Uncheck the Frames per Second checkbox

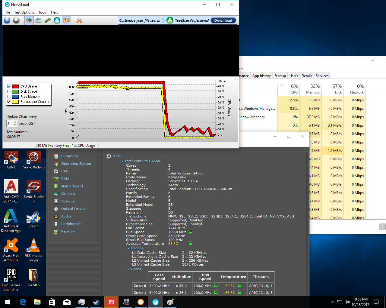[9, 102]
